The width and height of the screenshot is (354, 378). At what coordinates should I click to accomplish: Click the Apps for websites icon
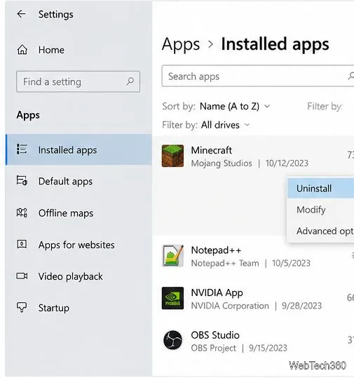click(22, 244)
